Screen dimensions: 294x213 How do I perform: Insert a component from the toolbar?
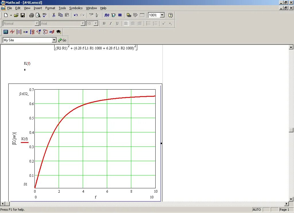coord(136,15)
